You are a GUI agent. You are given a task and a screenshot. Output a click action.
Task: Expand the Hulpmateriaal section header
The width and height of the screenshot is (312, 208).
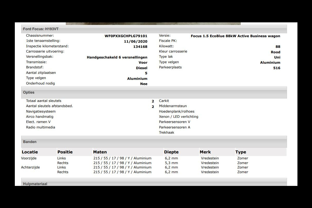35,184
